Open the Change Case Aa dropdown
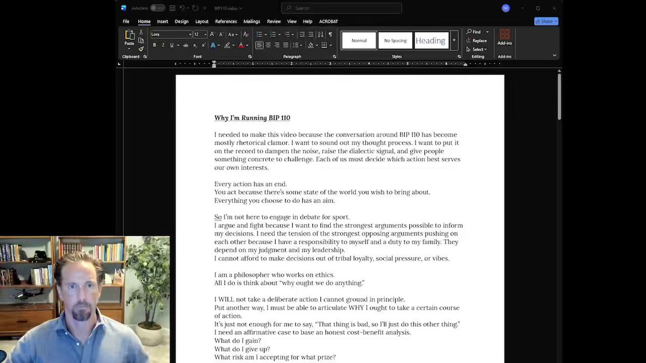The width and height of the screenshot is (646, 363). tap(233, 34)
